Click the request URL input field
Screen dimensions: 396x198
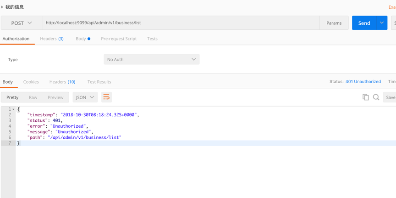(x=179, y=23)
